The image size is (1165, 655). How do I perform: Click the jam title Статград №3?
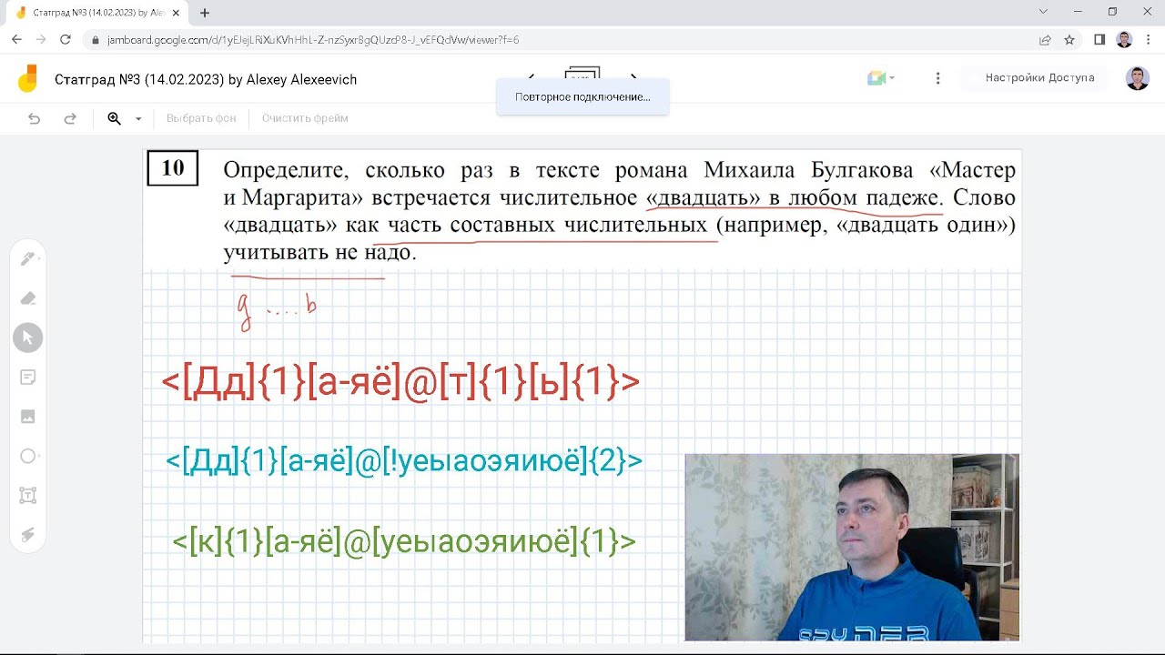coord(206,80)
